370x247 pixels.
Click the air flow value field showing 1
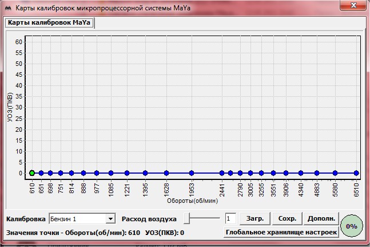[x=230, y=218]
